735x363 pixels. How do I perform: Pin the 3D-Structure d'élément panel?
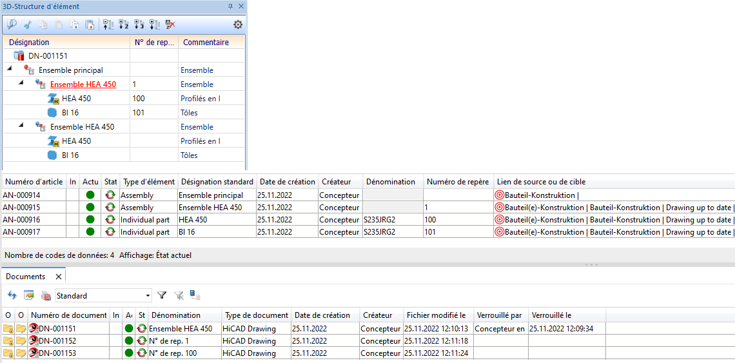pos(231,6)
